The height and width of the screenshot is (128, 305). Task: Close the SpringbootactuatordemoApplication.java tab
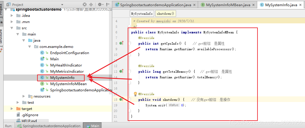click(194, 5)
